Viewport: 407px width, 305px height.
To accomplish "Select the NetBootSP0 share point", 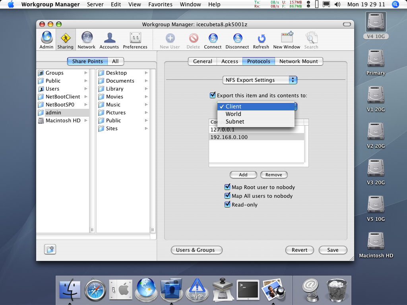I will click(63, 105).
